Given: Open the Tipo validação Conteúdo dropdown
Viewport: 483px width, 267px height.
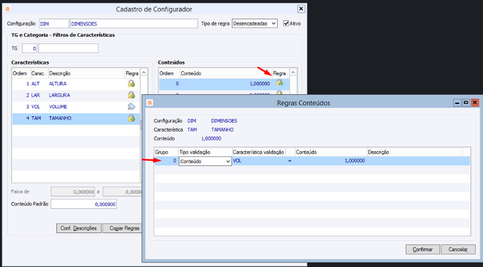Looking at the screenshot, I should [205, 161].
